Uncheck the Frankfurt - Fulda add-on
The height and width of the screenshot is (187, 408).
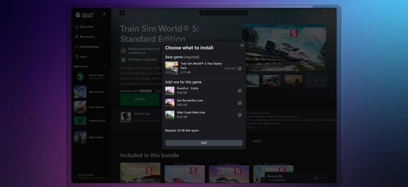point(240,91)
